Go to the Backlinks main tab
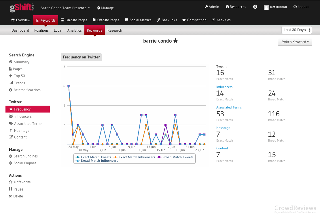Viewport: 320px width, 217px height. tap(167, 20)
